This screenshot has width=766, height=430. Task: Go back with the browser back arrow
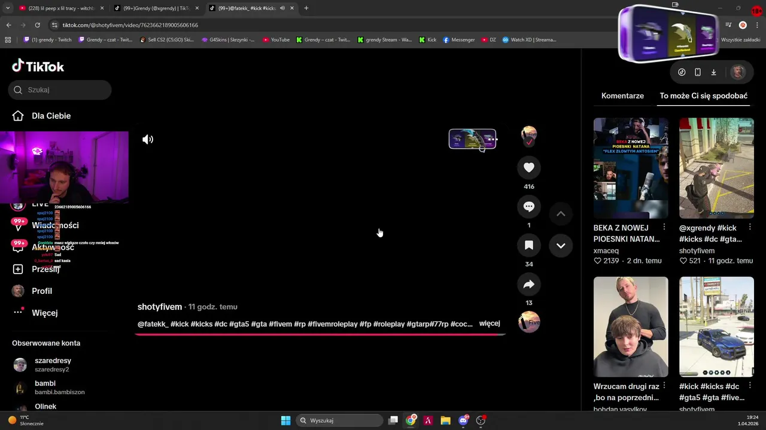pos(8,25)
